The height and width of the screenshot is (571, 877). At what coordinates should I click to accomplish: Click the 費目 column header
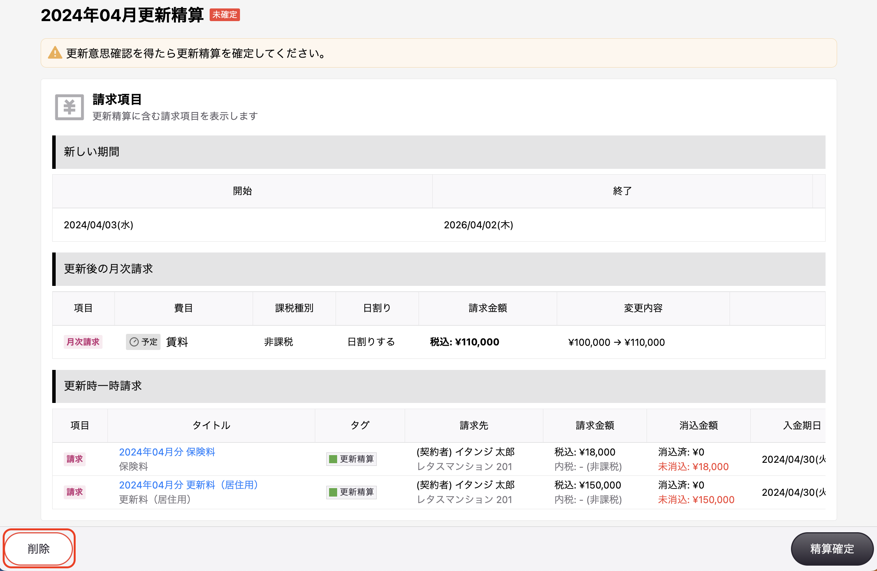184,308
